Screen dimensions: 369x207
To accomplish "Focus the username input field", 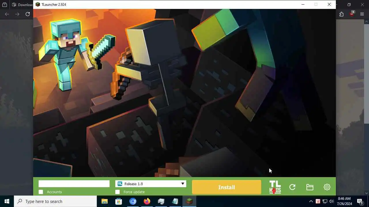I will (74, 184).
